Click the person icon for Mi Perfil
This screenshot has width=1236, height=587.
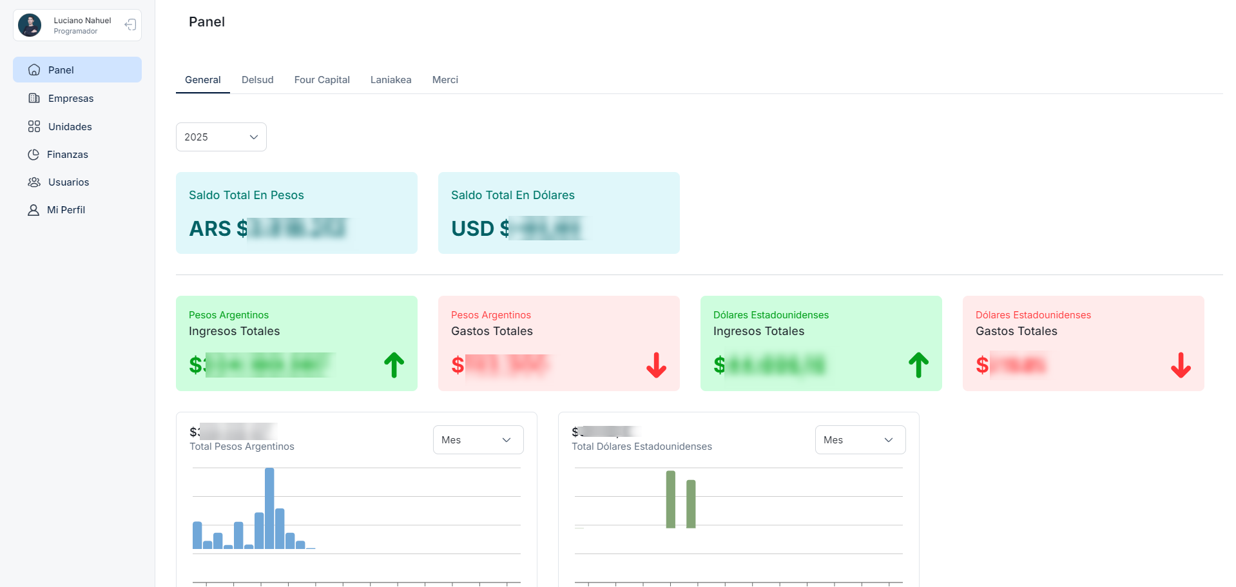[34, 210]
